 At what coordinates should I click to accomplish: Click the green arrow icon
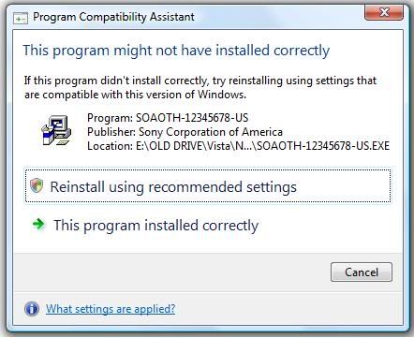pos(38,224)
